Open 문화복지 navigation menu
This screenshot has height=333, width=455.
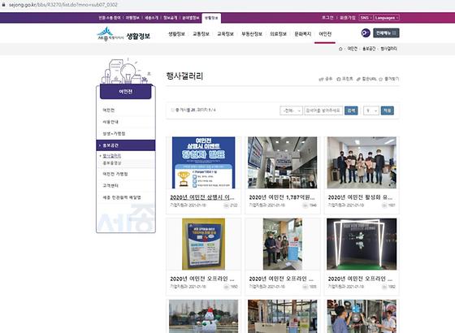(302, 34)
